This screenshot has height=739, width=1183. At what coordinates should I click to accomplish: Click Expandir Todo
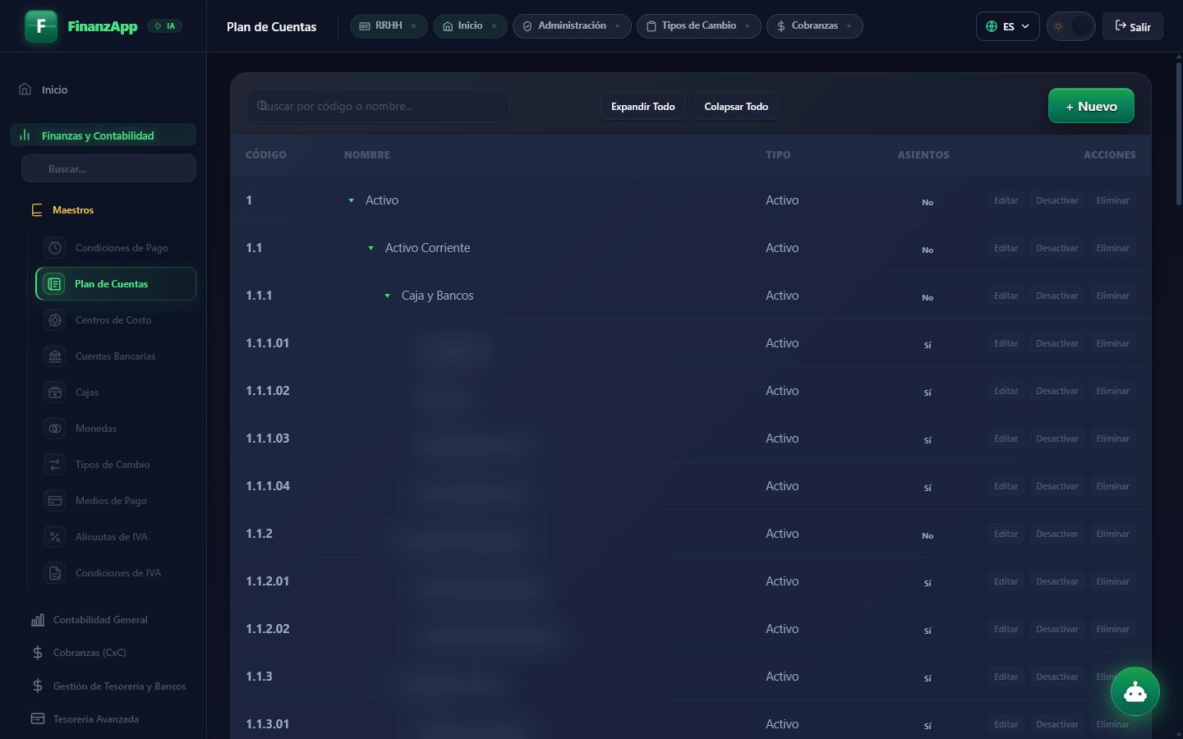642,106
